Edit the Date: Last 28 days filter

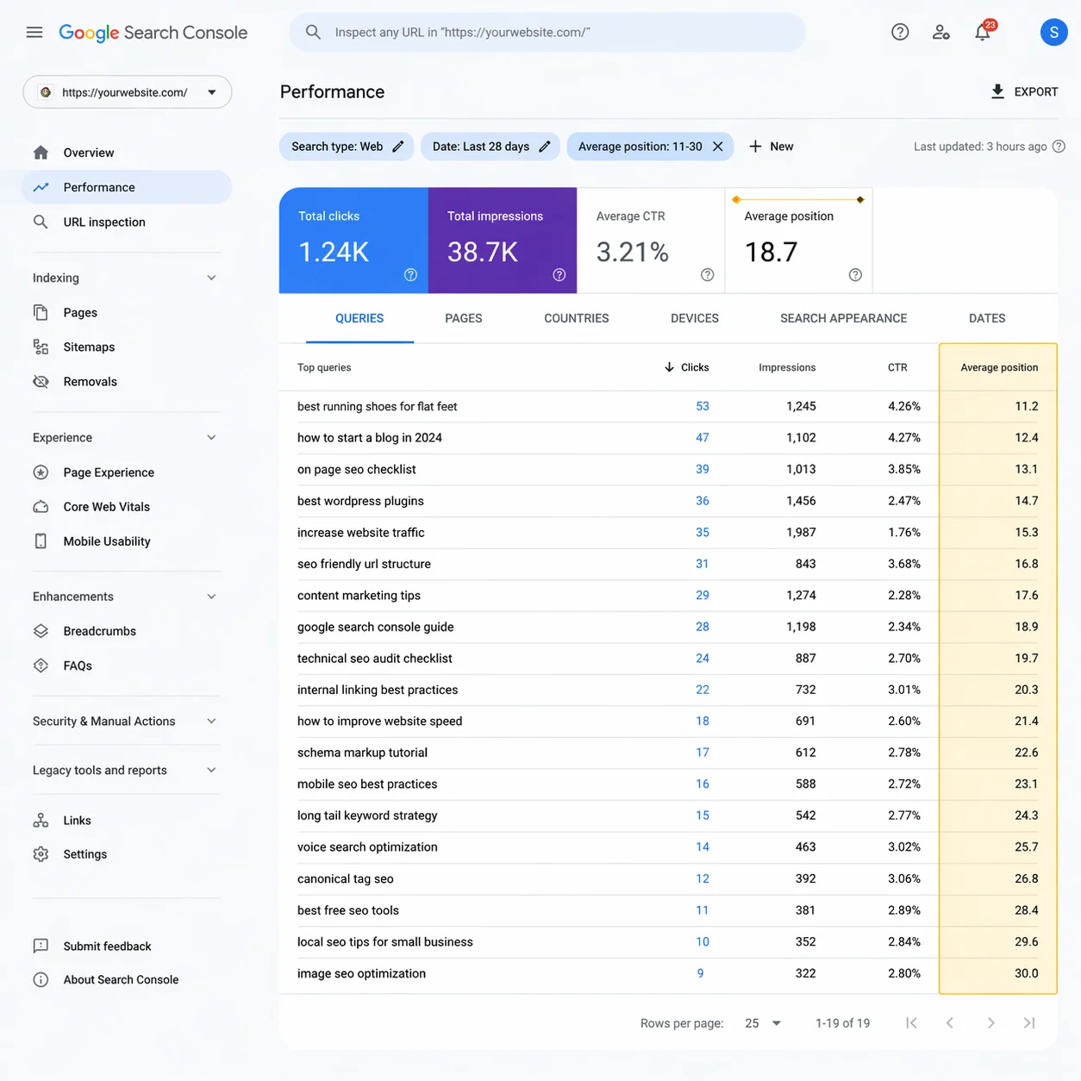pyautogui.click(x=491, y=147)
